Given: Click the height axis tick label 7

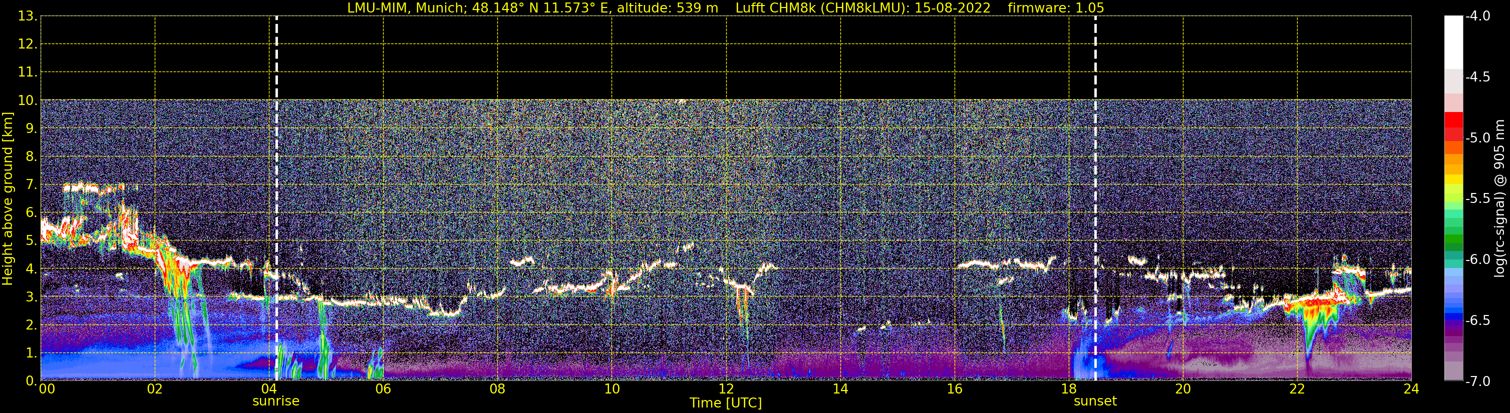Looking at the screenshot, I should [x=31, y=184].
